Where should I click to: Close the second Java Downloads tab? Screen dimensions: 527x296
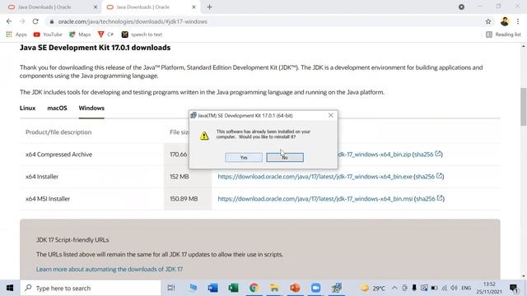194,7
